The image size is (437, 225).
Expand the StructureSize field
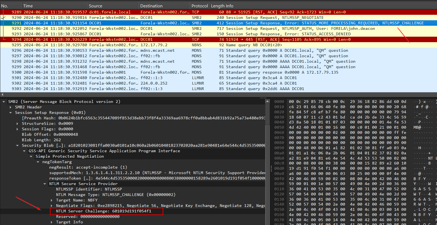(18, 123)
